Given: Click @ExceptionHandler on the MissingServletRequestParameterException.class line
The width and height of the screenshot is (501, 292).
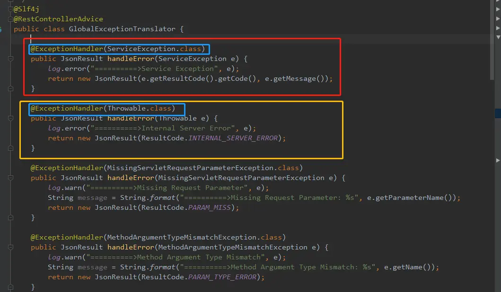Looking at the screenshot, I should [x=67, y=168].
